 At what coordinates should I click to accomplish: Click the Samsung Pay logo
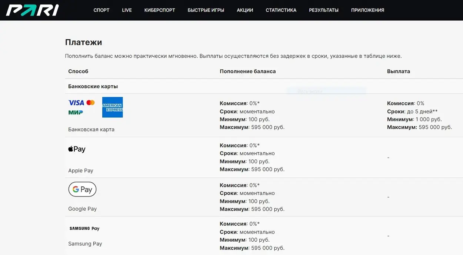[84, 229]
